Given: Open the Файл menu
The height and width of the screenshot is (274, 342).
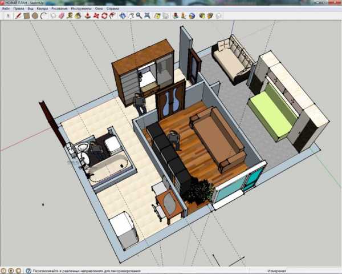Looking at the screenshot, I should pos(6,10).
